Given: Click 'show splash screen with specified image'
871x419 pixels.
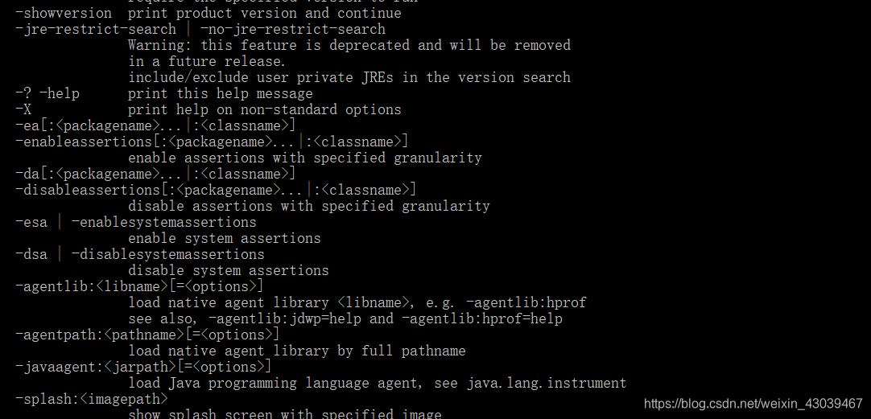Looking at the screenshot, I should [x=285, y=413].
